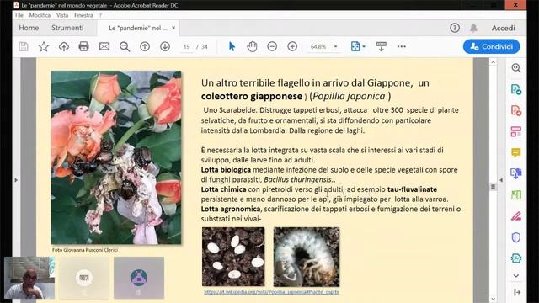The height and width of the screenshot is (303, 539).
Task: Print the document with printer icon
Action: (x=83, y=46)
